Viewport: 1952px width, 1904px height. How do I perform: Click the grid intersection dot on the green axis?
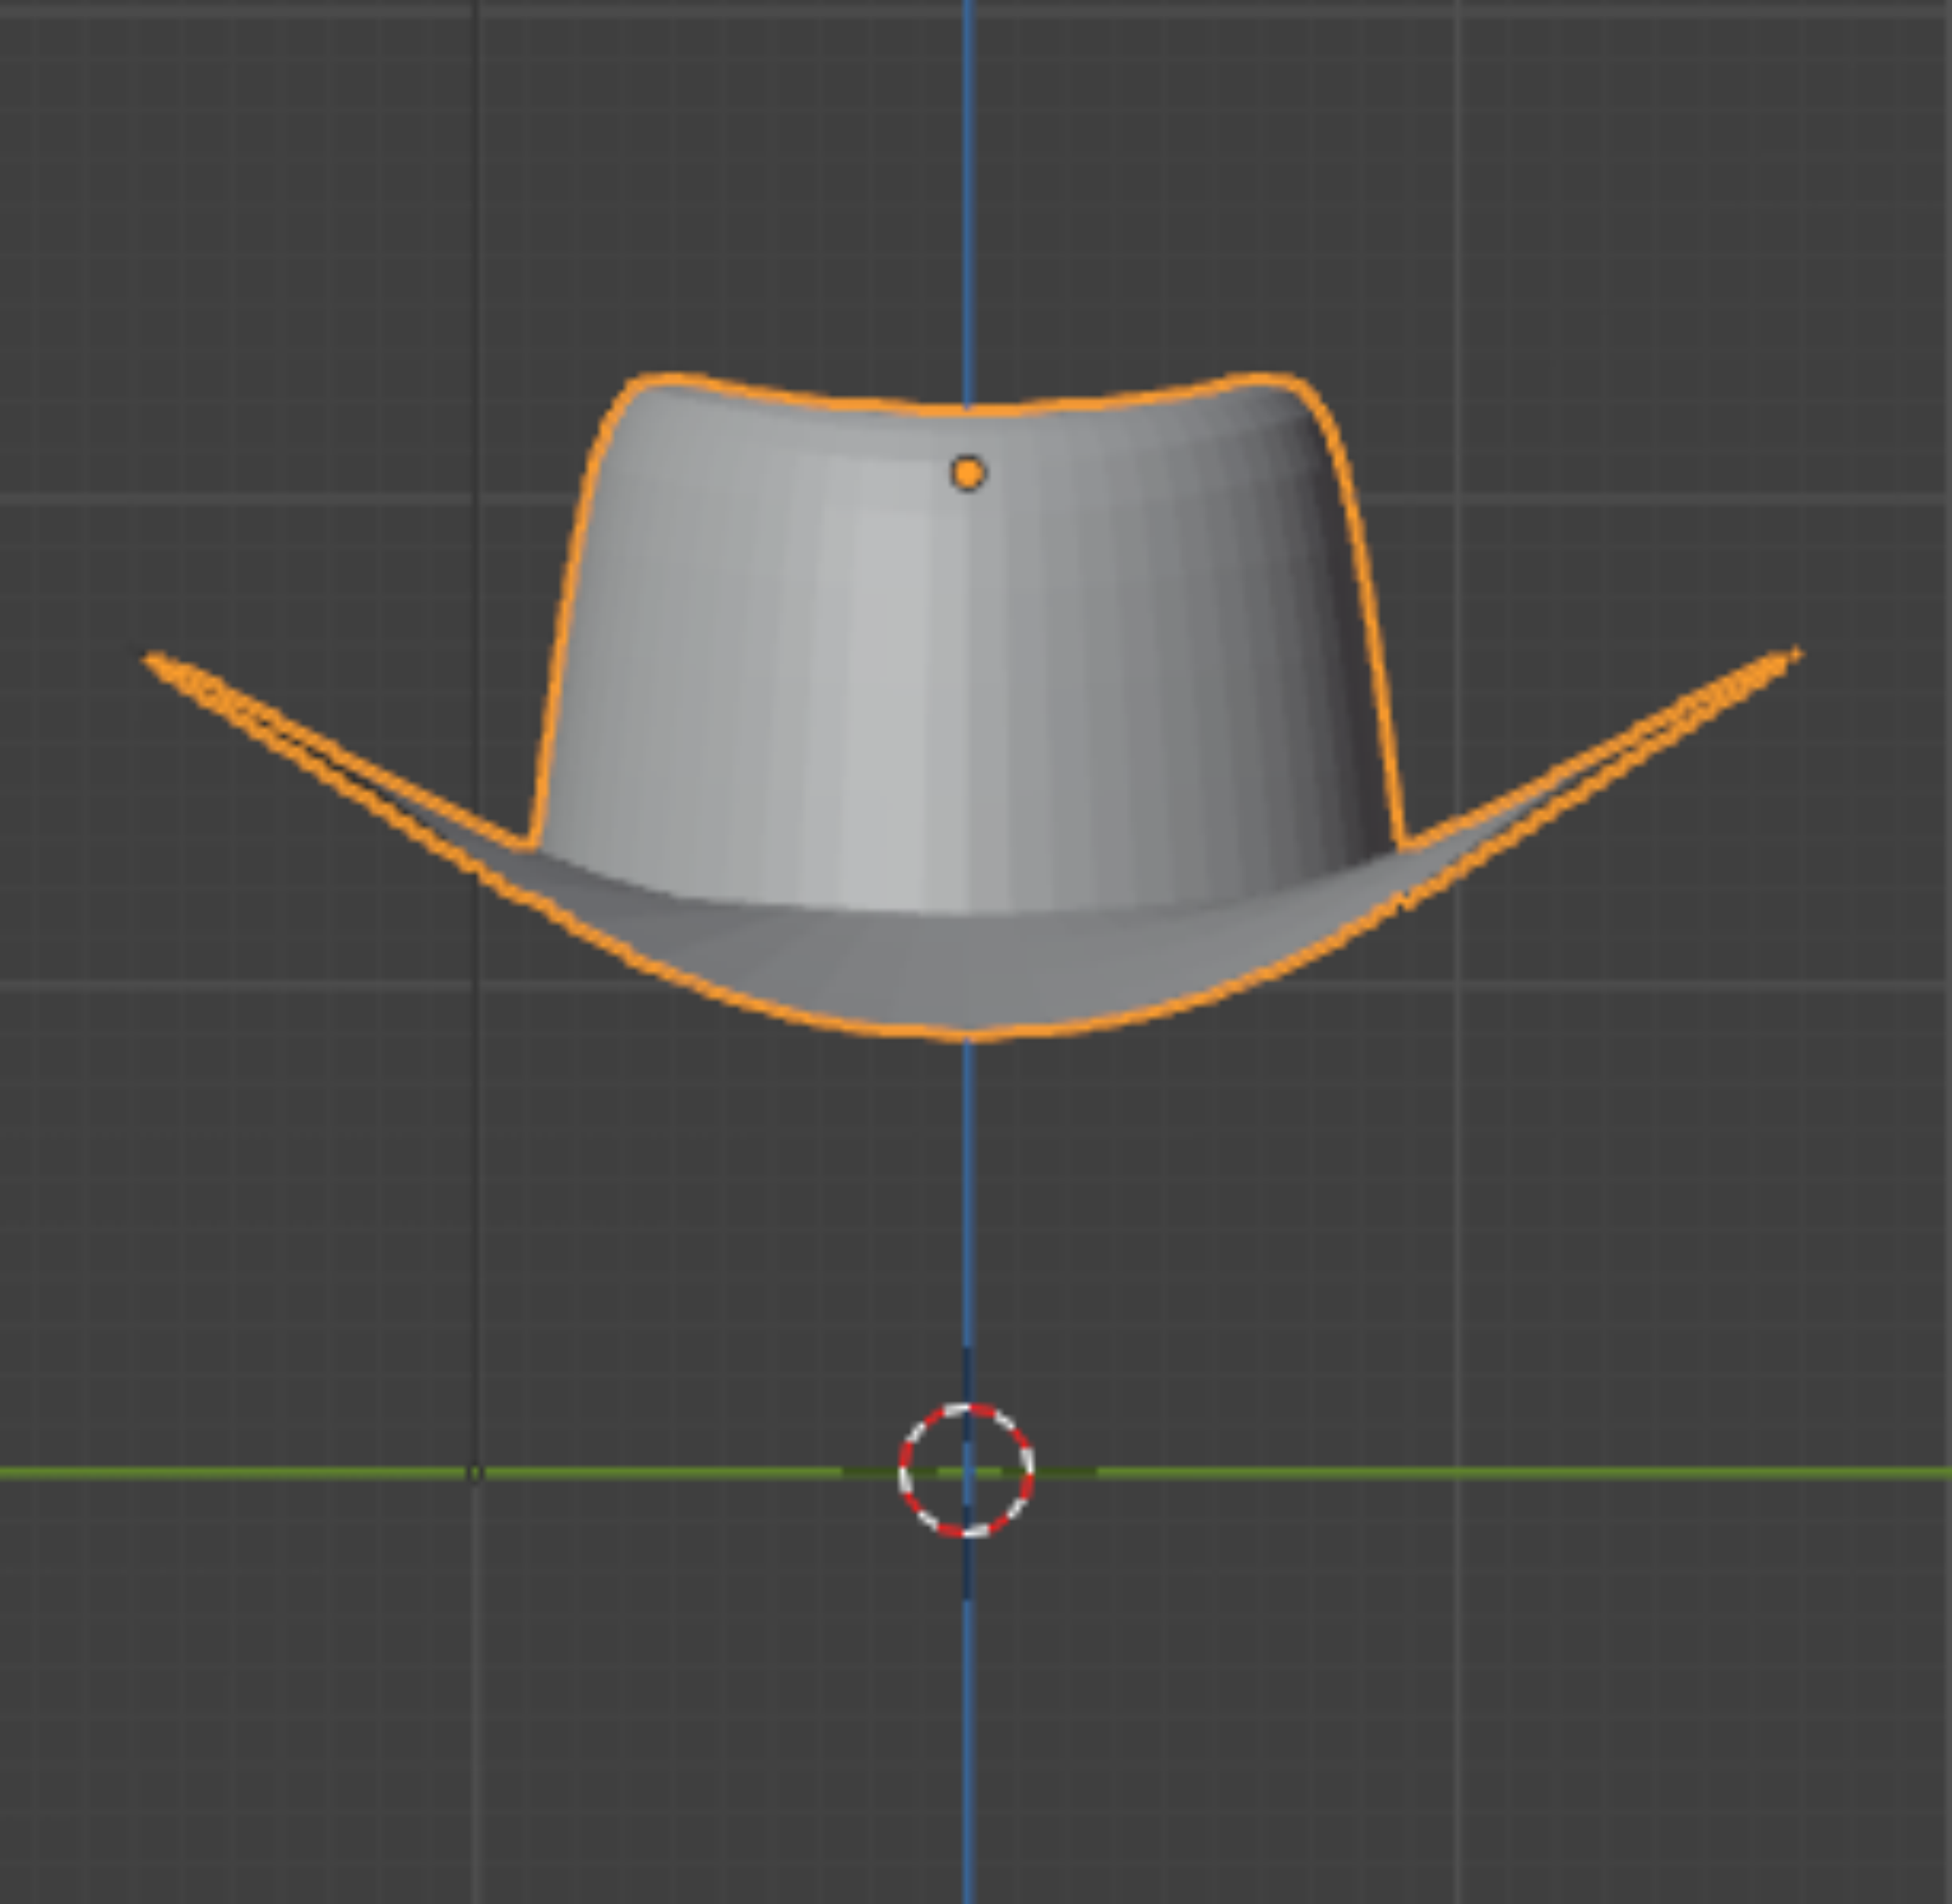[475, 1473]
